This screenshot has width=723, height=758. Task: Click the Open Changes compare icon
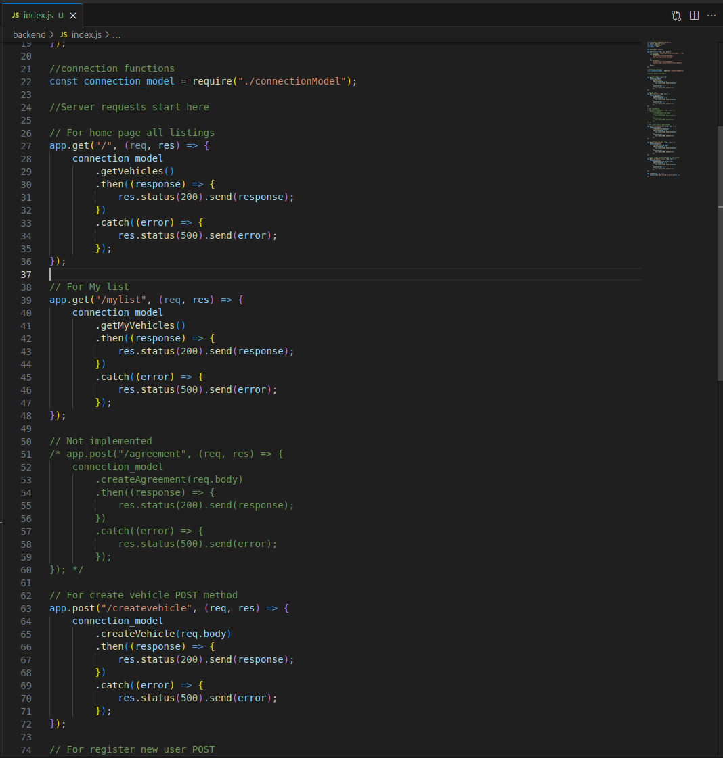[x=676, y=16]
